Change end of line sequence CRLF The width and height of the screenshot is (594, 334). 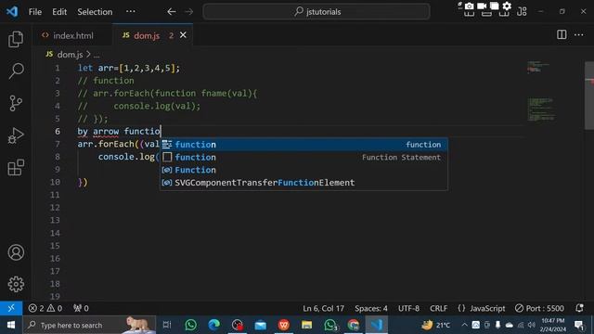(439, 308)
